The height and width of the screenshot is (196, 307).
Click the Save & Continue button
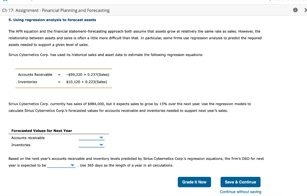[240, 182]
